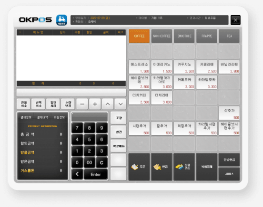Add 에스프레소 1,500 to the order

coord(139,67)
